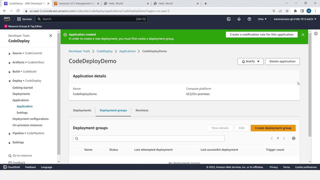Viewport: 320px width, 180px height.
Task: Toggle the browser side panel icon
Action: point(302,11)
